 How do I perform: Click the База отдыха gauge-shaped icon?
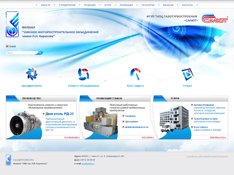point(136,74)
